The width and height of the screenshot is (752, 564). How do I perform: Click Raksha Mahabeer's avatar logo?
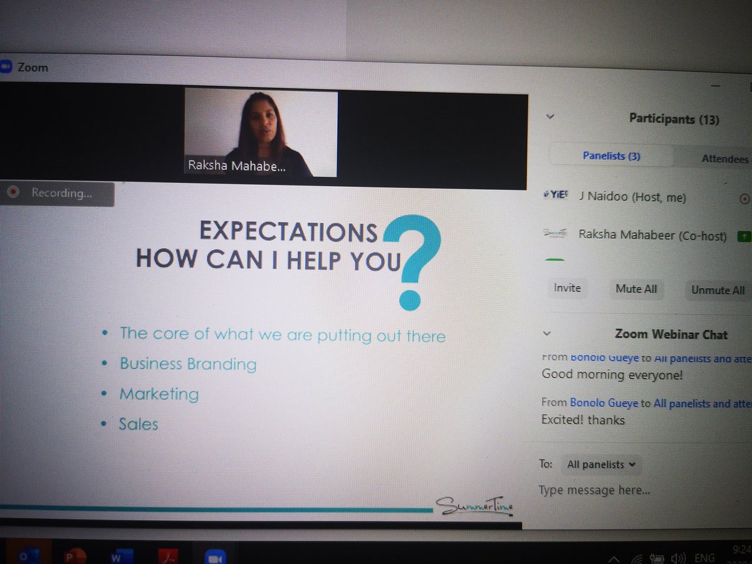click(x=555, y=233)
